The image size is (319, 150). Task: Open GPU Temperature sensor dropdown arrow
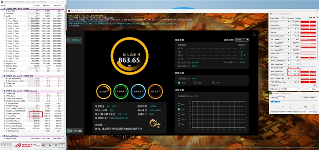click(x=288, y=29)
